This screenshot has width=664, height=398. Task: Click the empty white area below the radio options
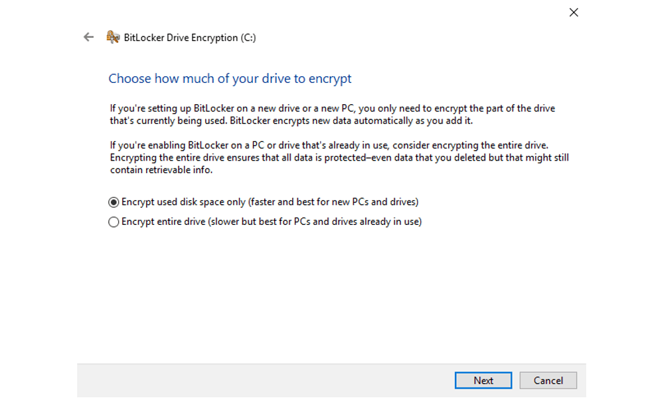331,296
